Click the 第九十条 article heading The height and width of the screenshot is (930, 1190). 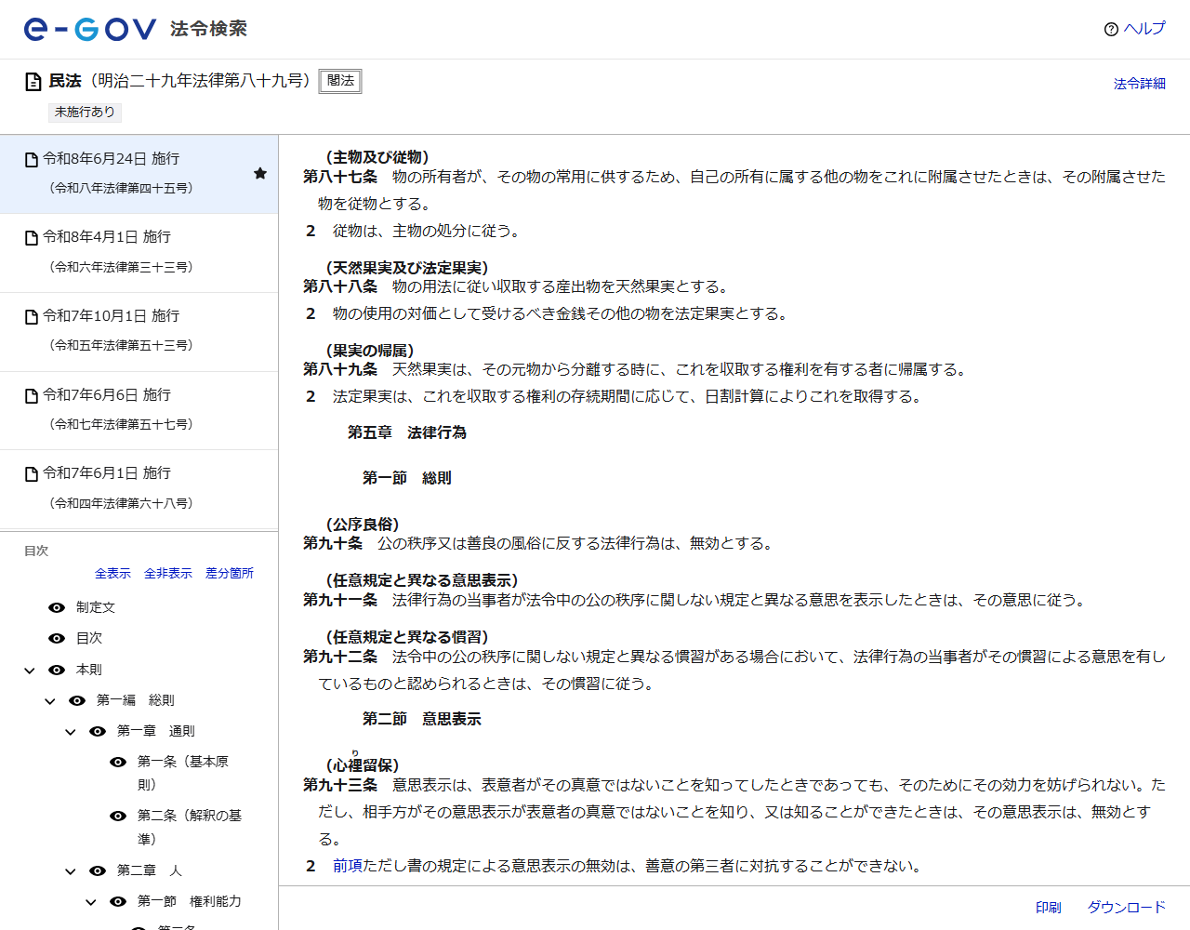click(x=333, y=543)
